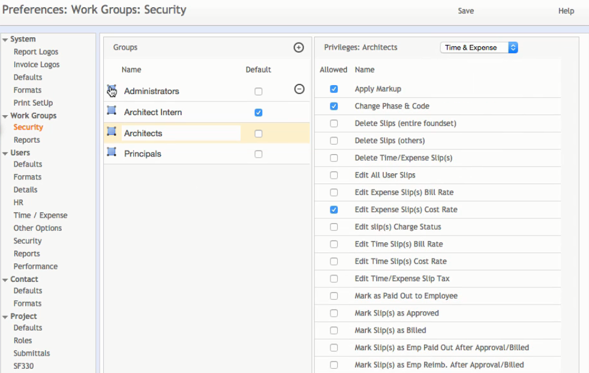Uncheck Architect Intern default checkbox
This screenshot has width=589, height=373.
[x=259, y=113]
